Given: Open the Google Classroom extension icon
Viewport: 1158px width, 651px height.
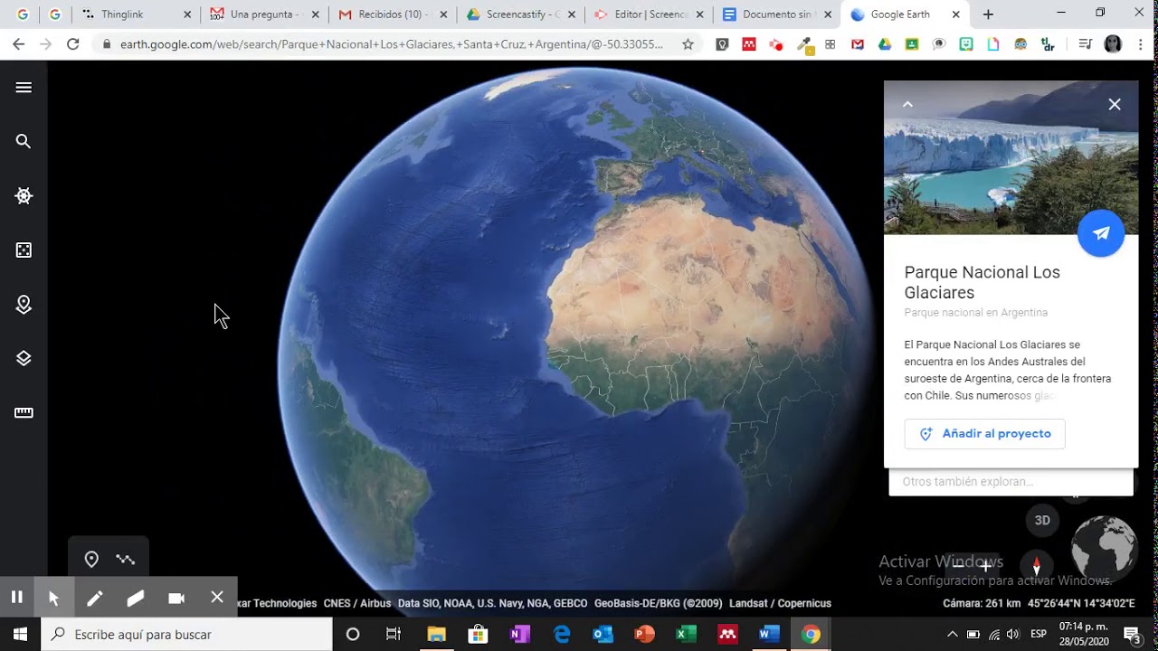Looking at the screenshot, I should (x=912, y=44).
